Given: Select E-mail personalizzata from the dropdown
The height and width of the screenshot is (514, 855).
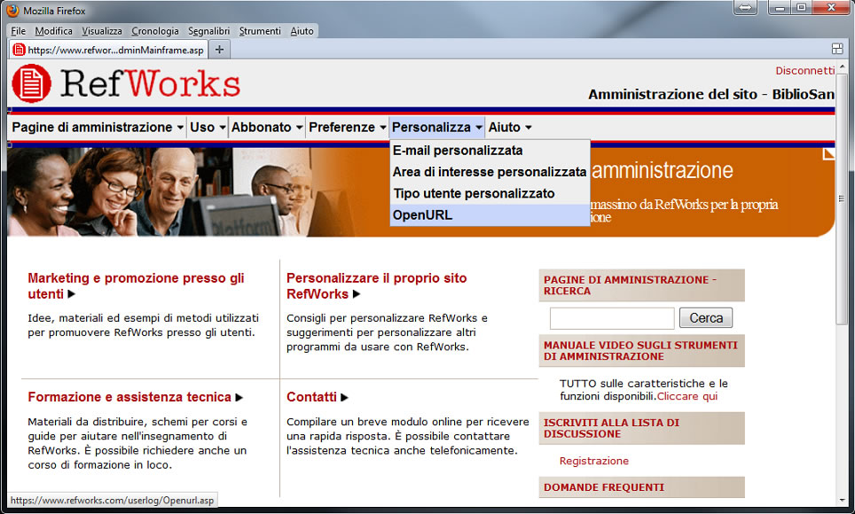Looking at the screenshot, I should pyautogui.click(x=490, y=151).
